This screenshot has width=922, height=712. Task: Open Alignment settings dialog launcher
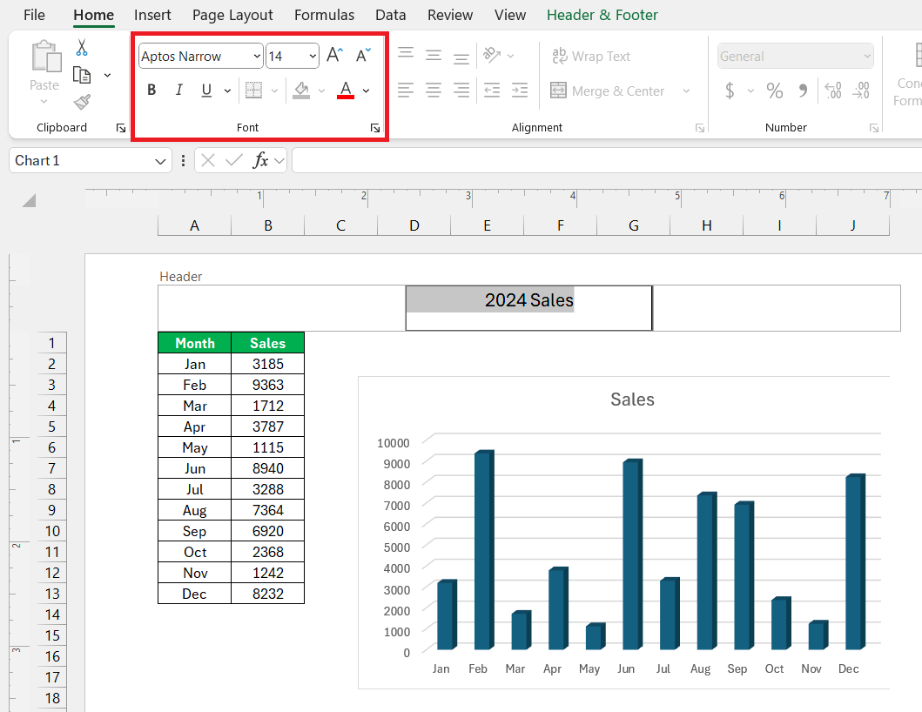click(700, 128)
